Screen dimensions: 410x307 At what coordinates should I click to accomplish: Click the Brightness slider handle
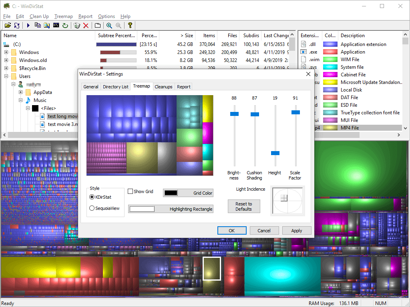pyautogui.click(x=234, y=114)
